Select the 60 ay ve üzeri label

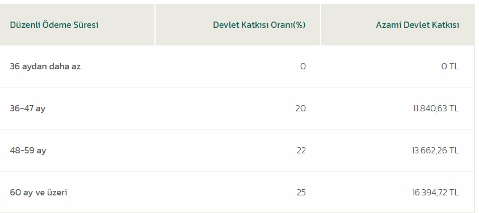39,193
